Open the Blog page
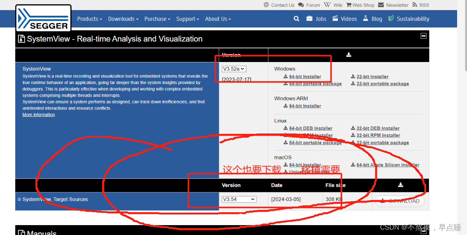Image resolution: width=467 pixels, height=235 pixels. point(372,19)
